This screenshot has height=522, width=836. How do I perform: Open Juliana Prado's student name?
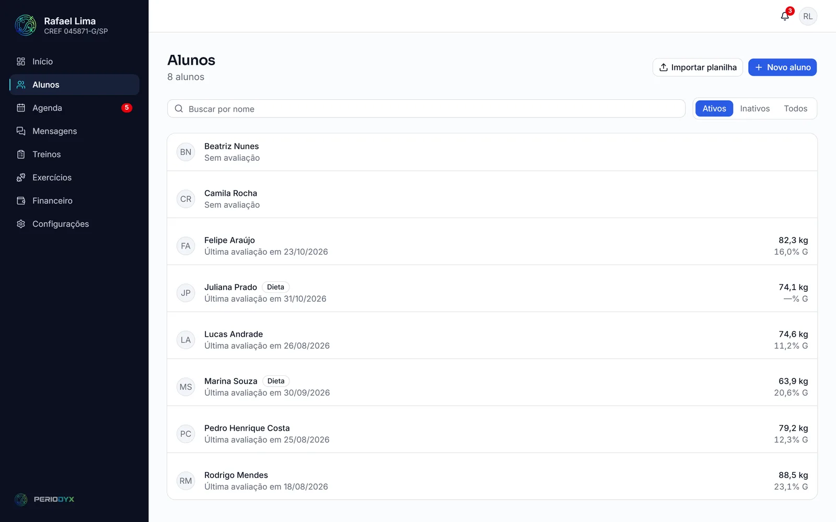point(230,287)
